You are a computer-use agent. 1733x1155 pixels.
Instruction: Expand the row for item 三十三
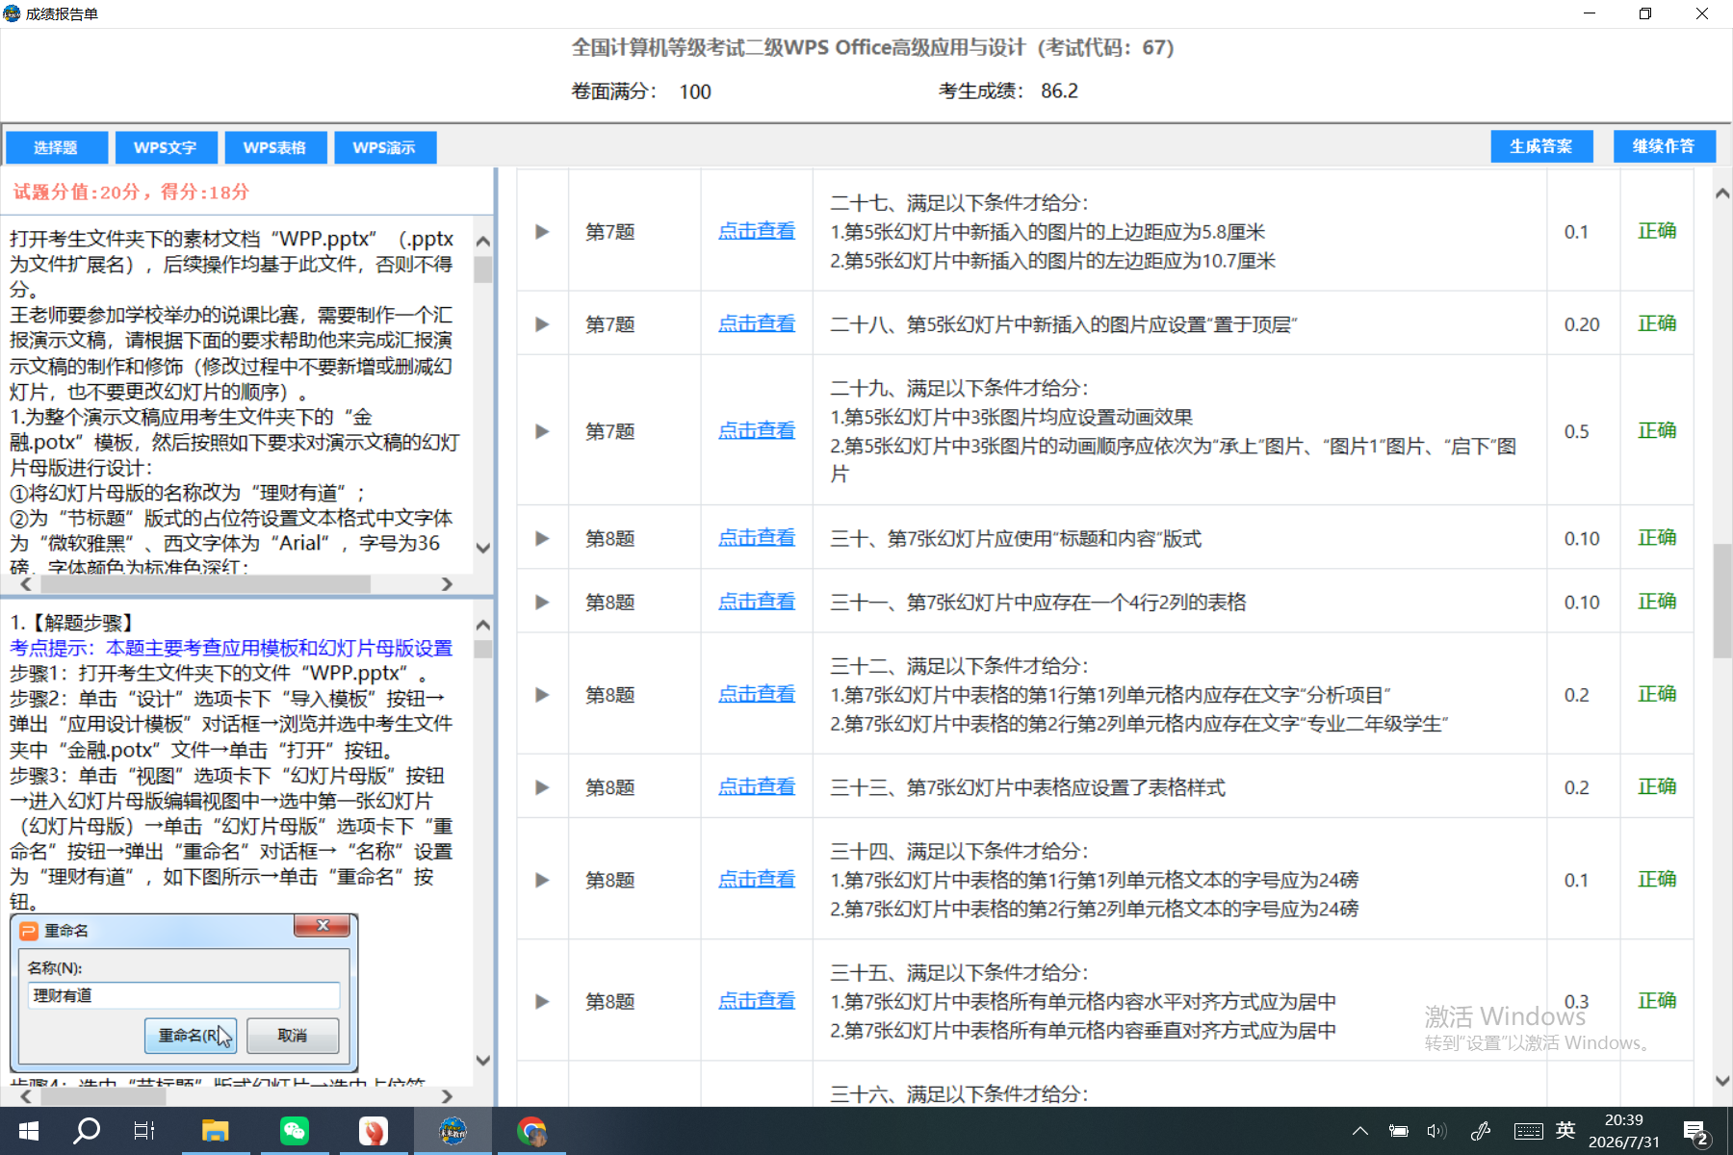point(542,787)
